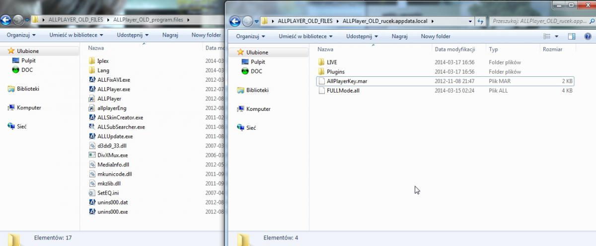The width and height of the screenshot is (596, 246).
Task: Select Komputer in the right window sidebar
Action: (258, 109)
